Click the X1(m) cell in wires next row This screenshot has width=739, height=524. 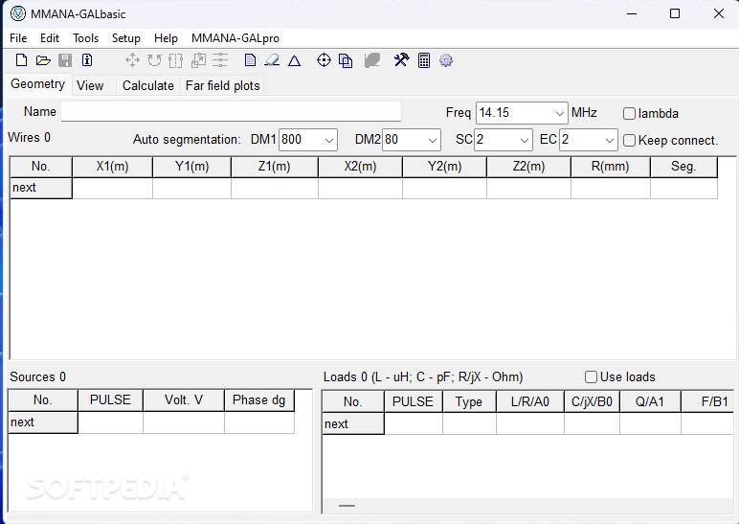click(112, 188)
